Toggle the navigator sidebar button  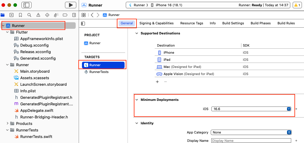pyautogui.click(x=26, y=5)
